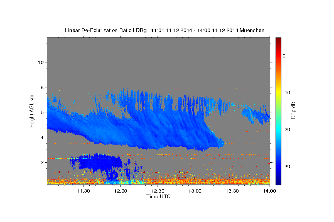
Task: Click the height tick label 2
Action: pyautogui.click(x=42, y=162)
